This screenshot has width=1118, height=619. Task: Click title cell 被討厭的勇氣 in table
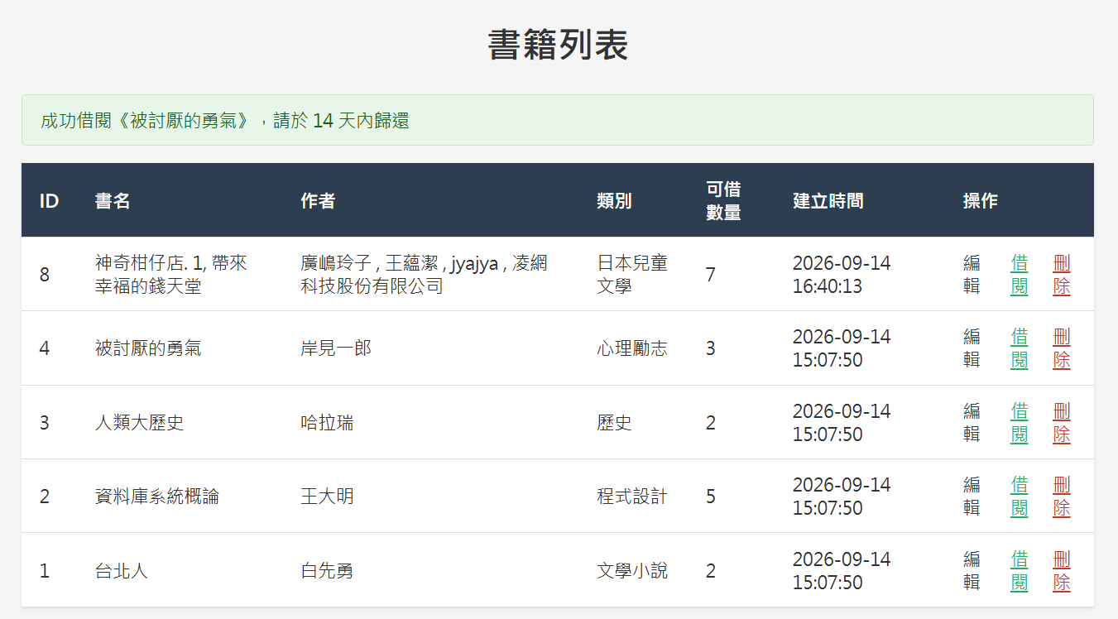(x=148, y=348)
